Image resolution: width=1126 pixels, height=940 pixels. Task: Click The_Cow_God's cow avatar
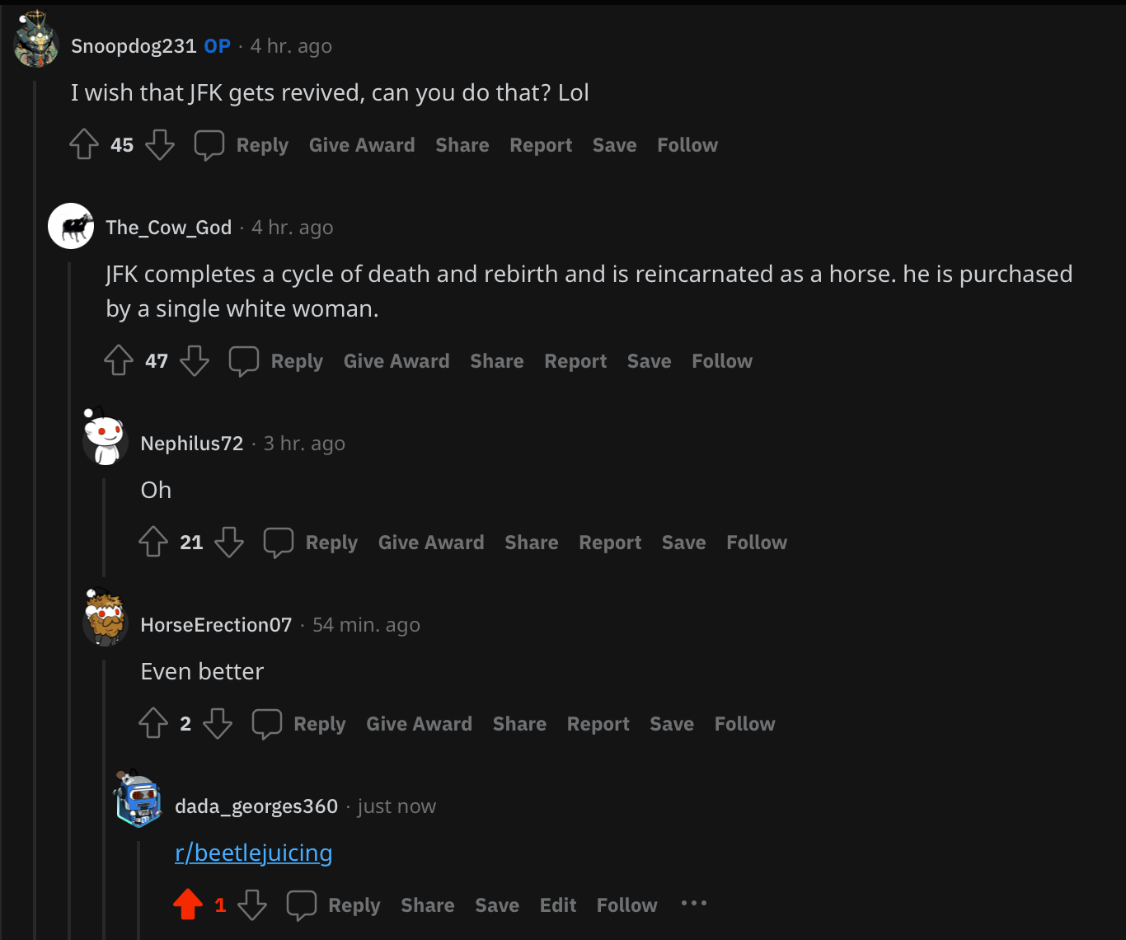(71, 226)
